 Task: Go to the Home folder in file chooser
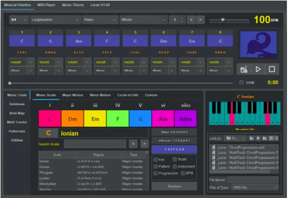coord(258,138)
